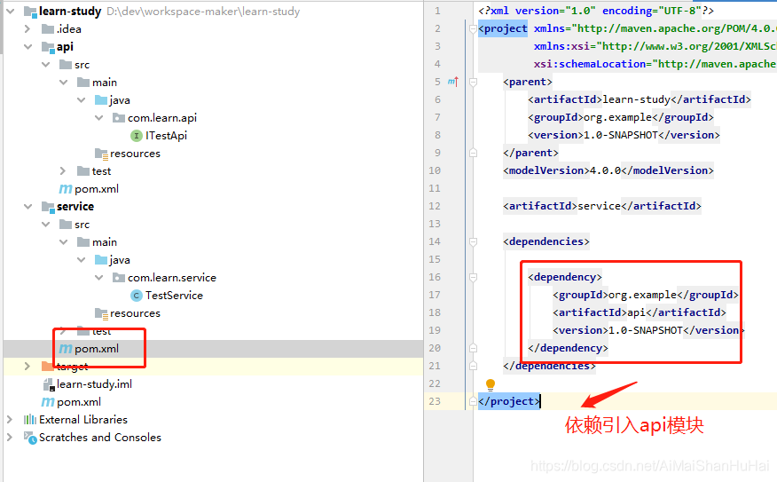The height and width of the screenshot is (482, 777).
Task: Click the Scratches and Consoles icon
Action: (30, 438)
